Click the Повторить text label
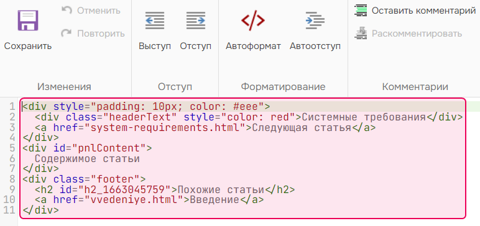 click(101, 34)
